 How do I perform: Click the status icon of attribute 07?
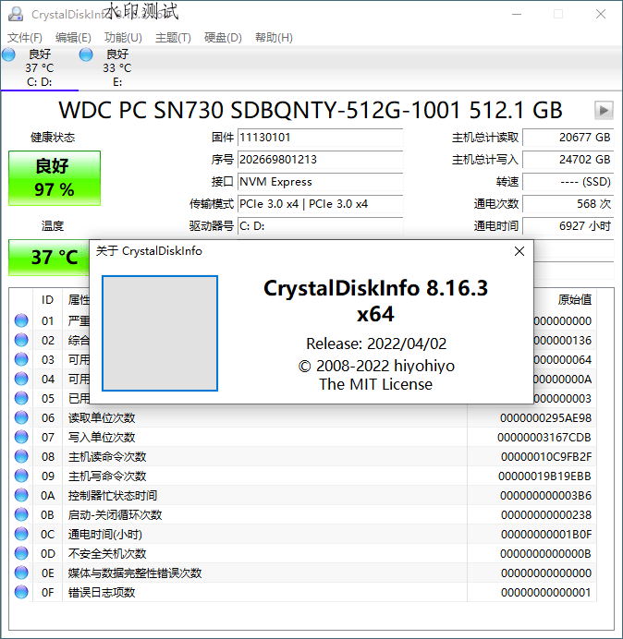[x=21, y=438]
